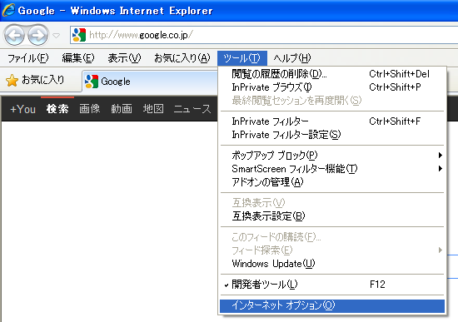Click the ニュース link on Google bar
This screenshot has width=458, height=322.
coord(192,109)
